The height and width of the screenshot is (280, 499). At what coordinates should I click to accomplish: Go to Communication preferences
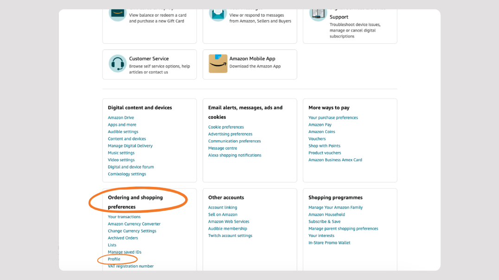(x=234, y=141)
